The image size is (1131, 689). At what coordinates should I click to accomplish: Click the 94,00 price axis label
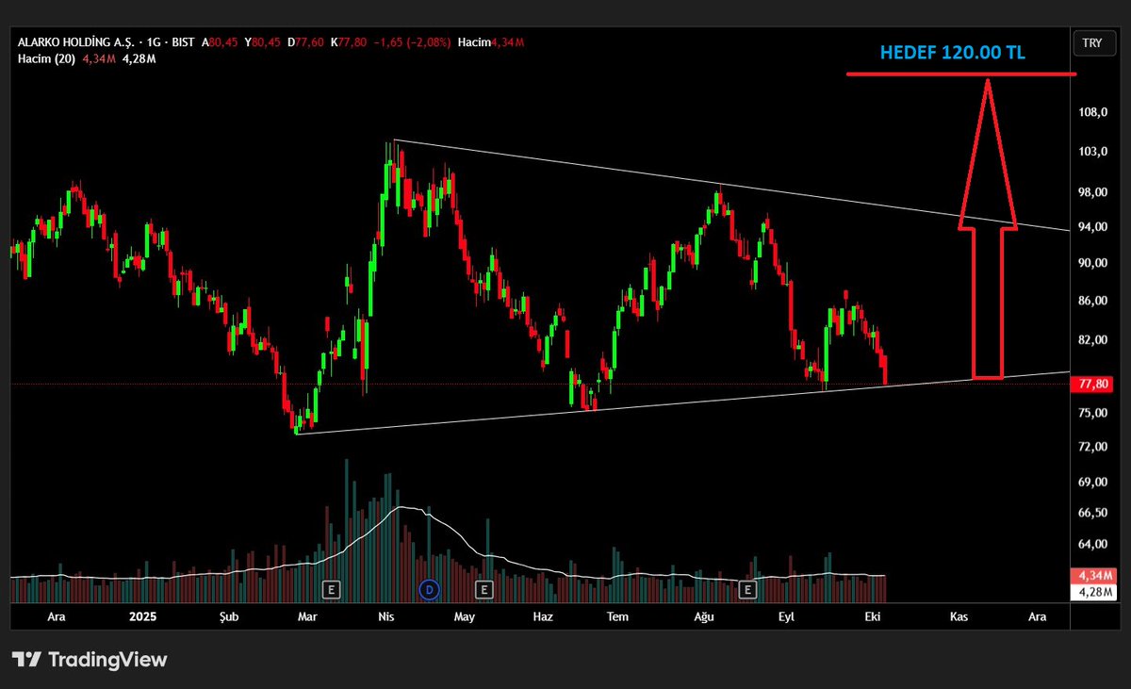(x=1092, y=227)
